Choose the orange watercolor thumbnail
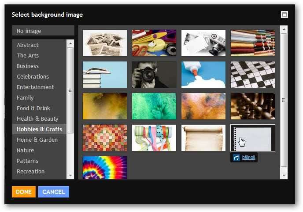This screenshot has width=303, height=212. pyautogui.click(x=203, y=106)
